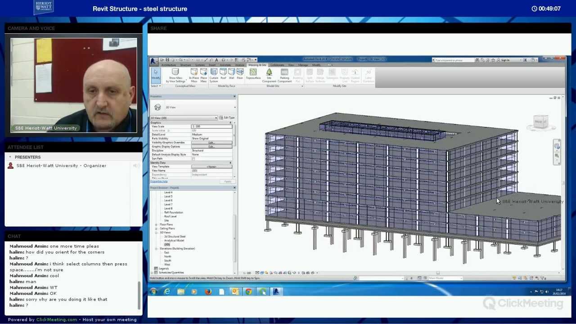
Task: Expand the Floor Plans tree node
Action: (156, 225)
